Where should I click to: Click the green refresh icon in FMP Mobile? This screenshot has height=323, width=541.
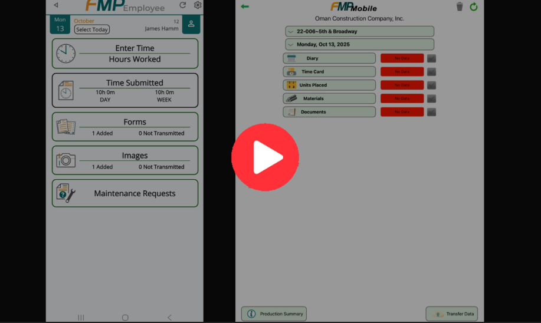click(473, 6)
